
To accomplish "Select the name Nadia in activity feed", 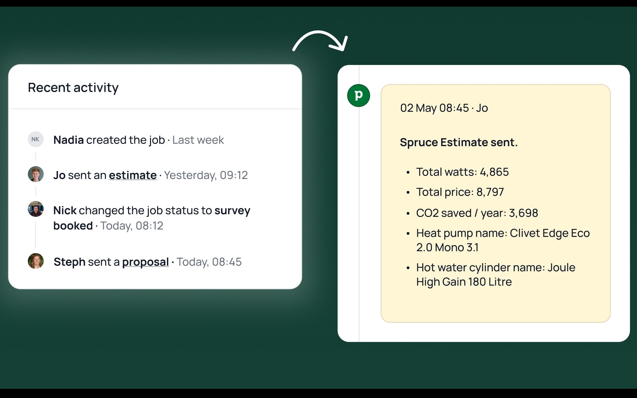I will (68, 140).
